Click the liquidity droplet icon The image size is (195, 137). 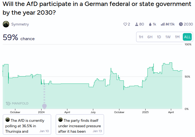click(x=150, y=24)
